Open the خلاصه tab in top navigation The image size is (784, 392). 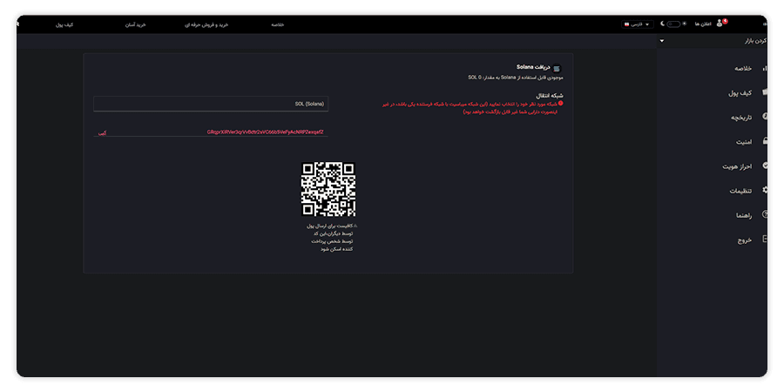coord(278,24)
